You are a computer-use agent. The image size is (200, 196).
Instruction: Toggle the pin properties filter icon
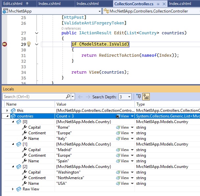point(138,97)
